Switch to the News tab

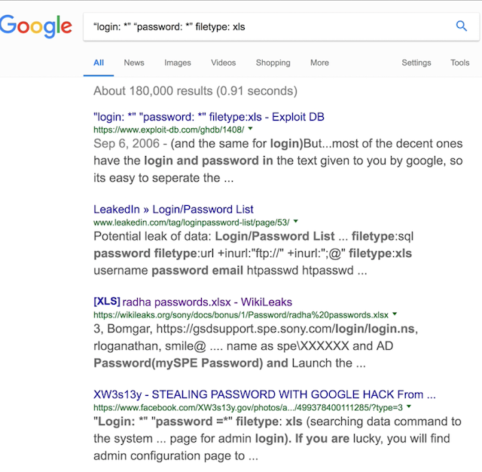134,63
